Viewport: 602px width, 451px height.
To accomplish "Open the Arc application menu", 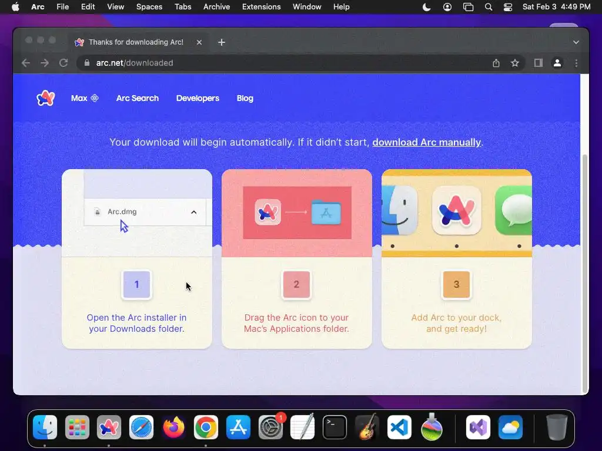I will pos(38,7).
